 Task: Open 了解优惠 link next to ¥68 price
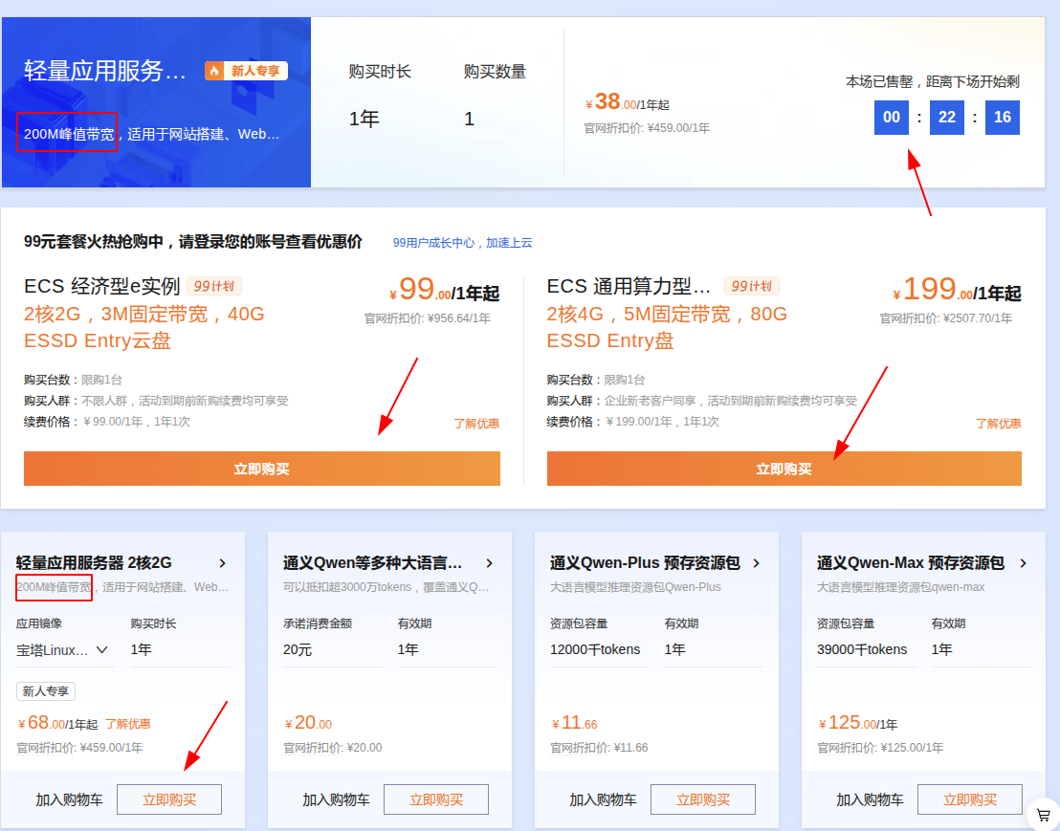point(127,724)
